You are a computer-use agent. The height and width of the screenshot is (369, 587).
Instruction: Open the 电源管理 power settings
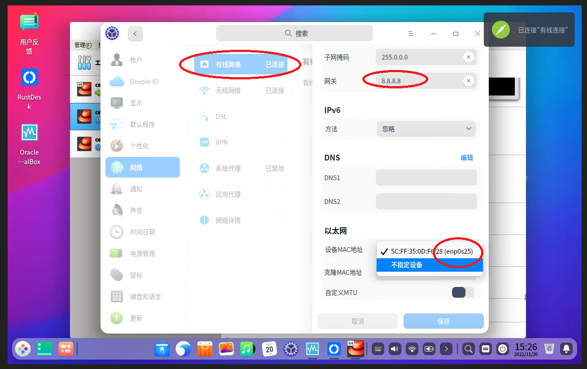[x=143, y=253]
